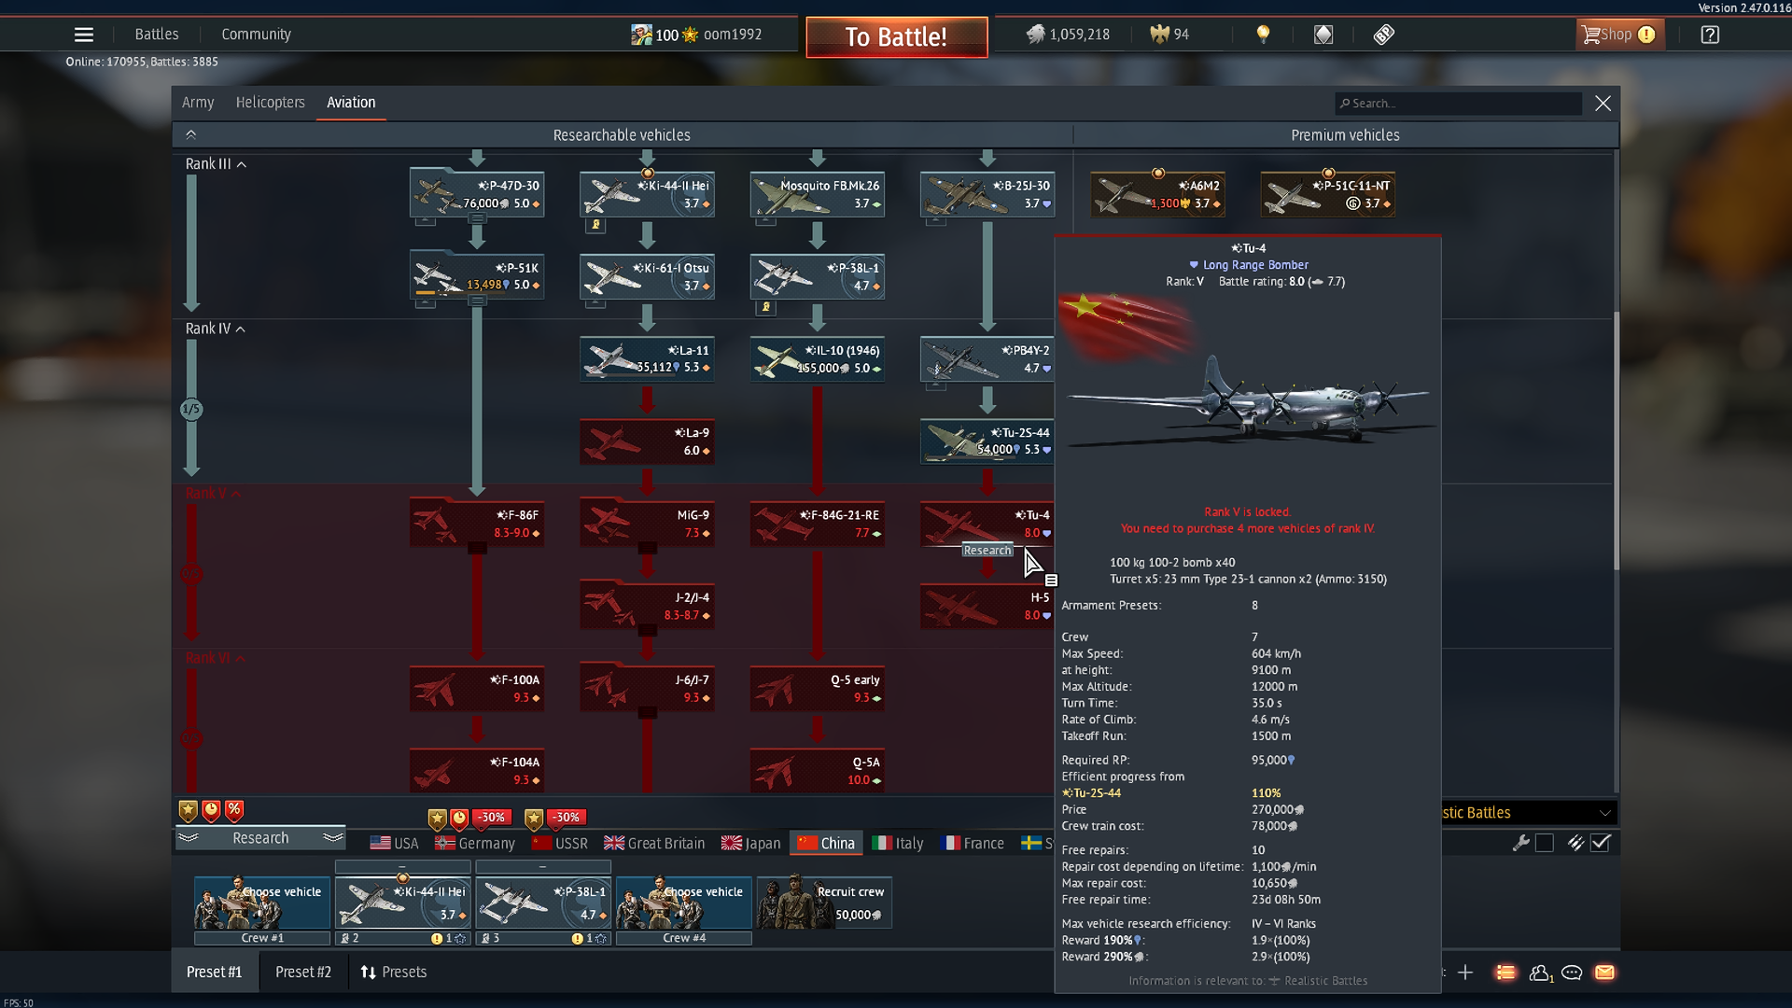This screenshot has width=1792, height=1008.
Task: Click the lightbulb hints icon
Action: tap(1263, 35)
